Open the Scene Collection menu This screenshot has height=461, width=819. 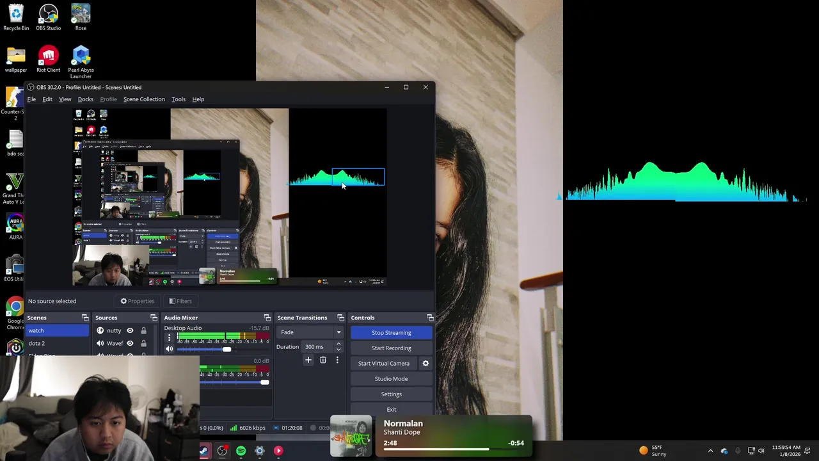tap(144, 99)
